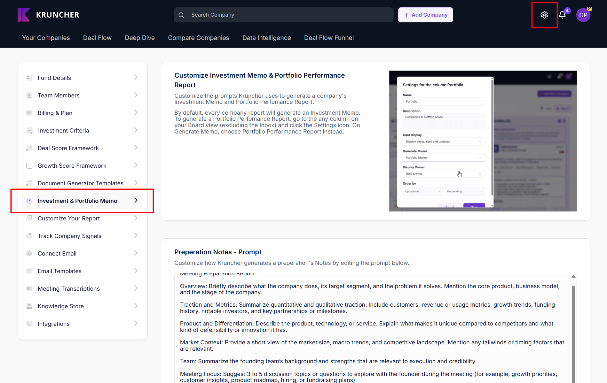Expand Deal Score Framework chevron
Screen dimensions: 607x383
click(x=136, y=148)
